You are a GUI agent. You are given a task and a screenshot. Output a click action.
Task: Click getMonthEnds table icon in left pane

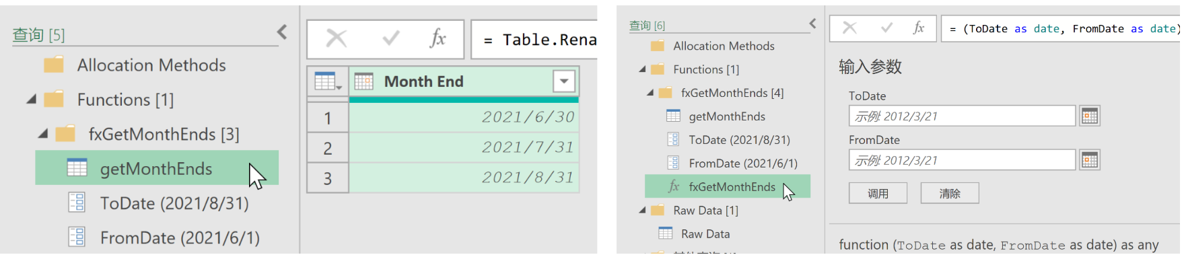click(x=77, y=168)
